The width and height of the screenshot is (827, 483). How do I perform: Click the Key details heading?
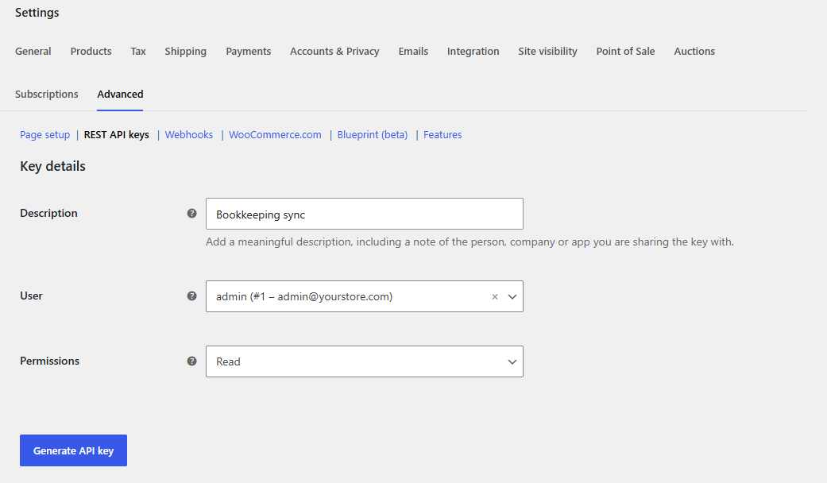52,166
